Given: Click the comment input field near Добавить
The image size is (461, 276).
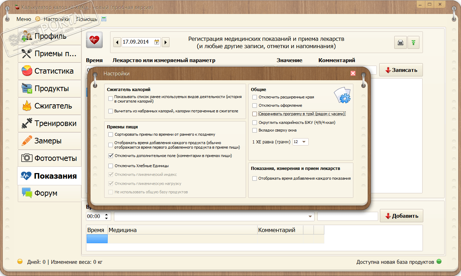Looking at the screenshot, I should [348, 216].
